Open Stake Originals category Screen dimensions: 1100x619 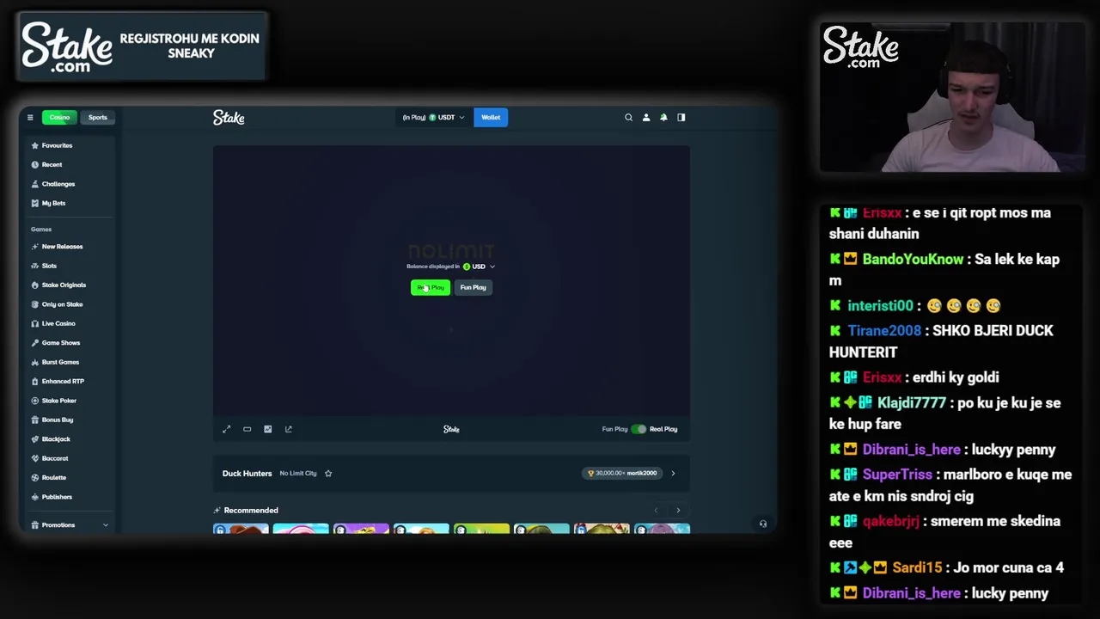[64, 285]
